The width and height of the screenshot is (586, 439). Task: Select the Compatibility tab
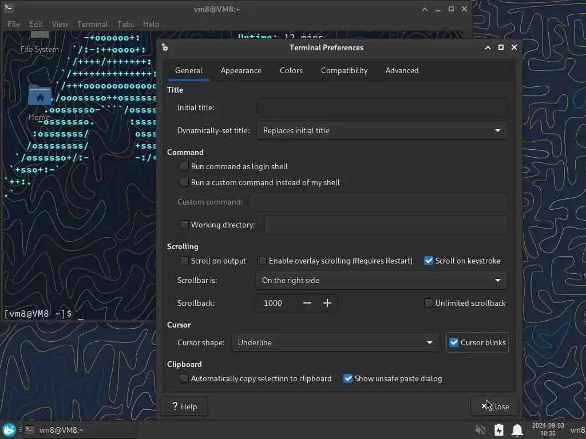344,70
